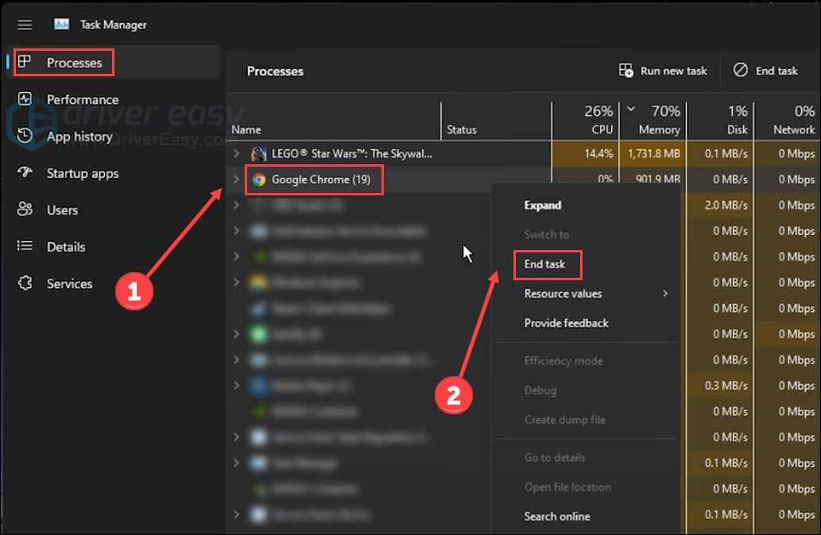Open the Resource values submenu arrow
The width and height of the screenshot is (821, 535).
tap(665, 294)
